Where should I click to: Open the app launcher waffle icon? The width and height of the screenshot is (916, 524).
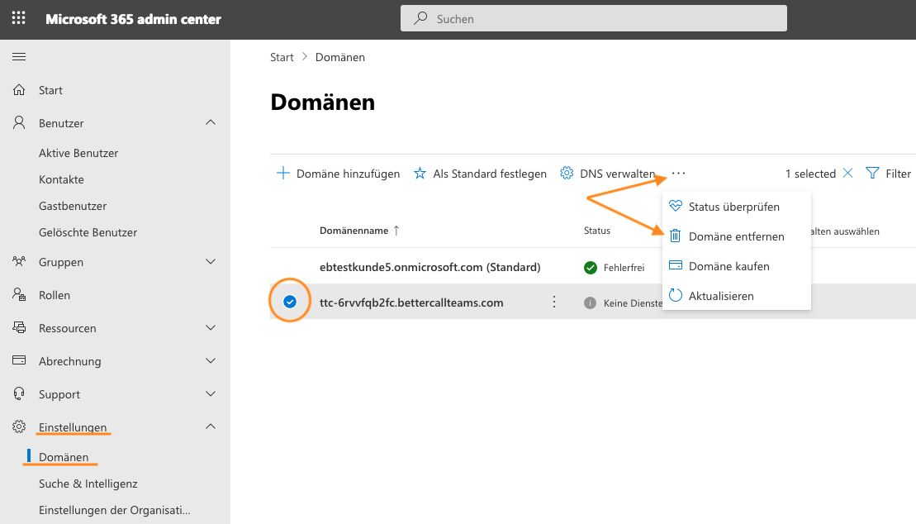(19, 18)
